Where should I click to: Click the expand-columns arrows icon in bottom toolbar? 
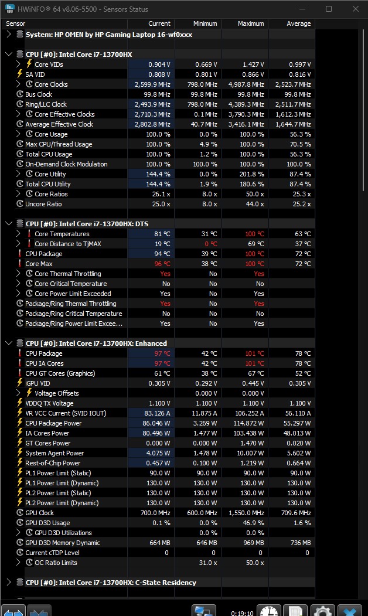point(13,611)
